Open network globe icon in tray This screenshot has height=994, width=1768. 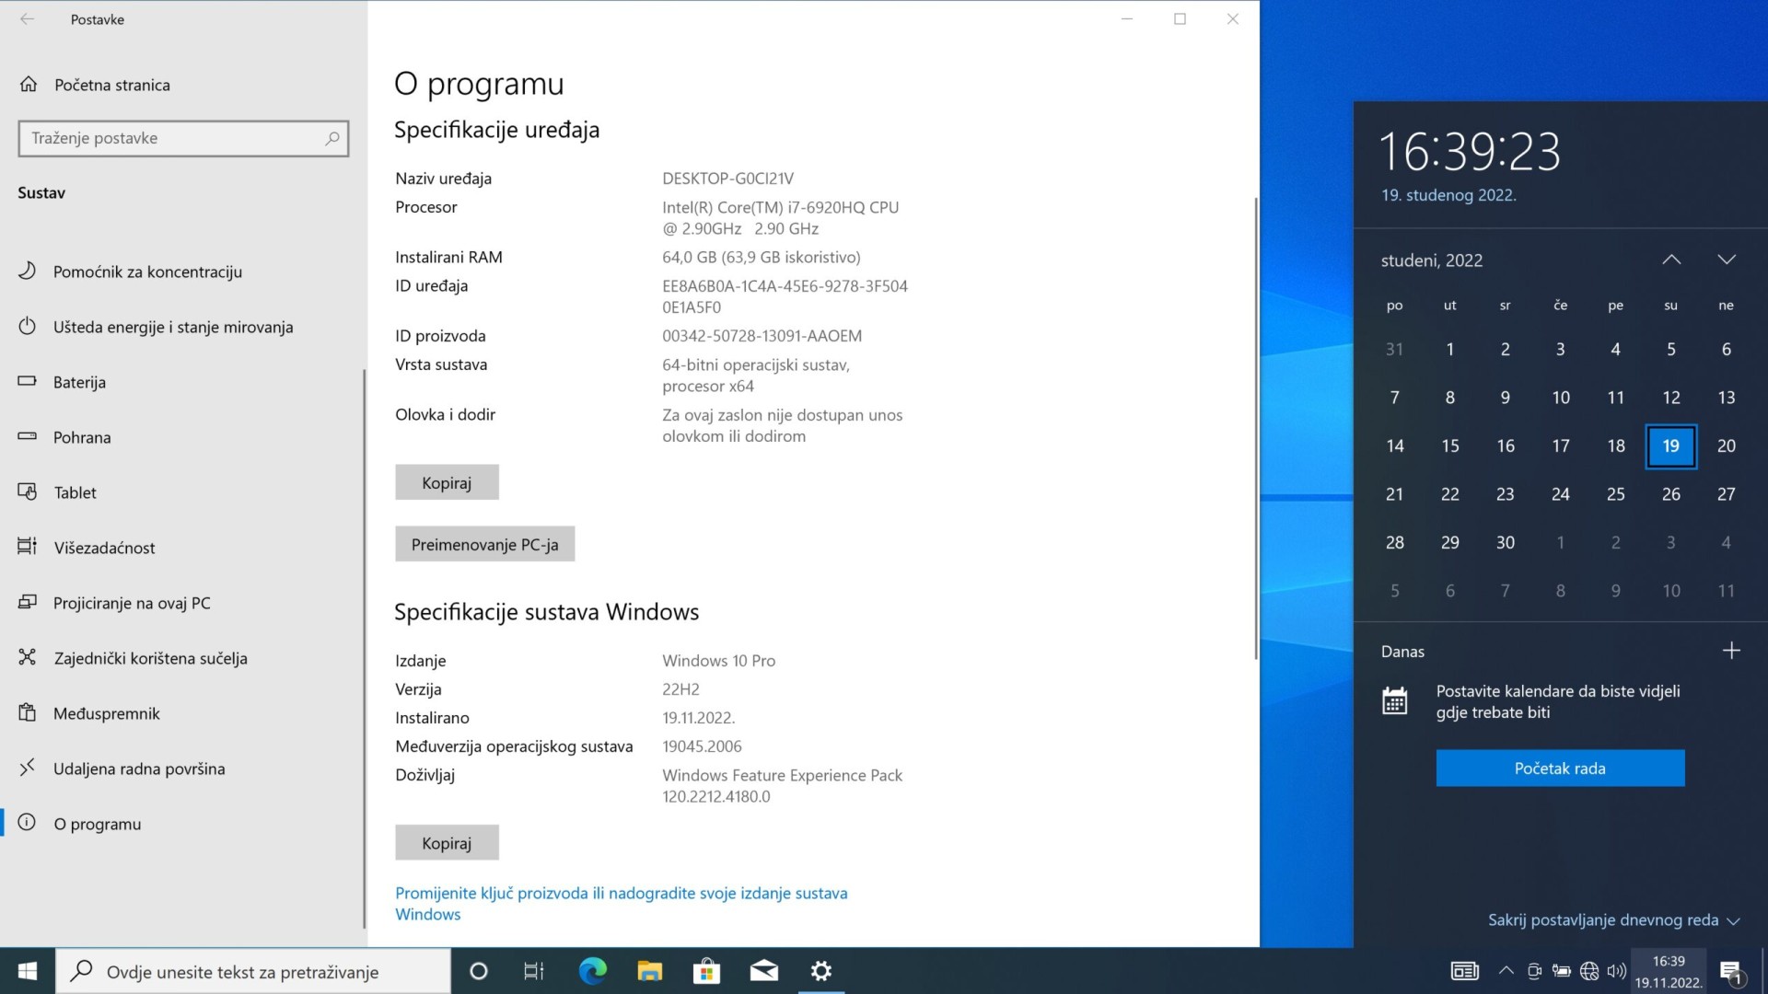[1589, 971]
